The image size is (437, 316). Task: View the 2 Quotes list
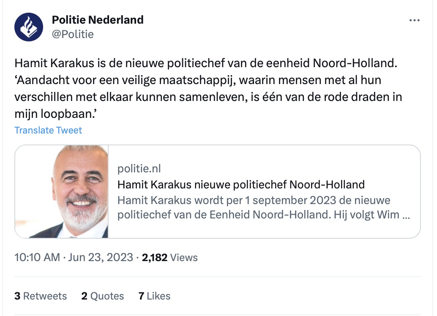103,296
